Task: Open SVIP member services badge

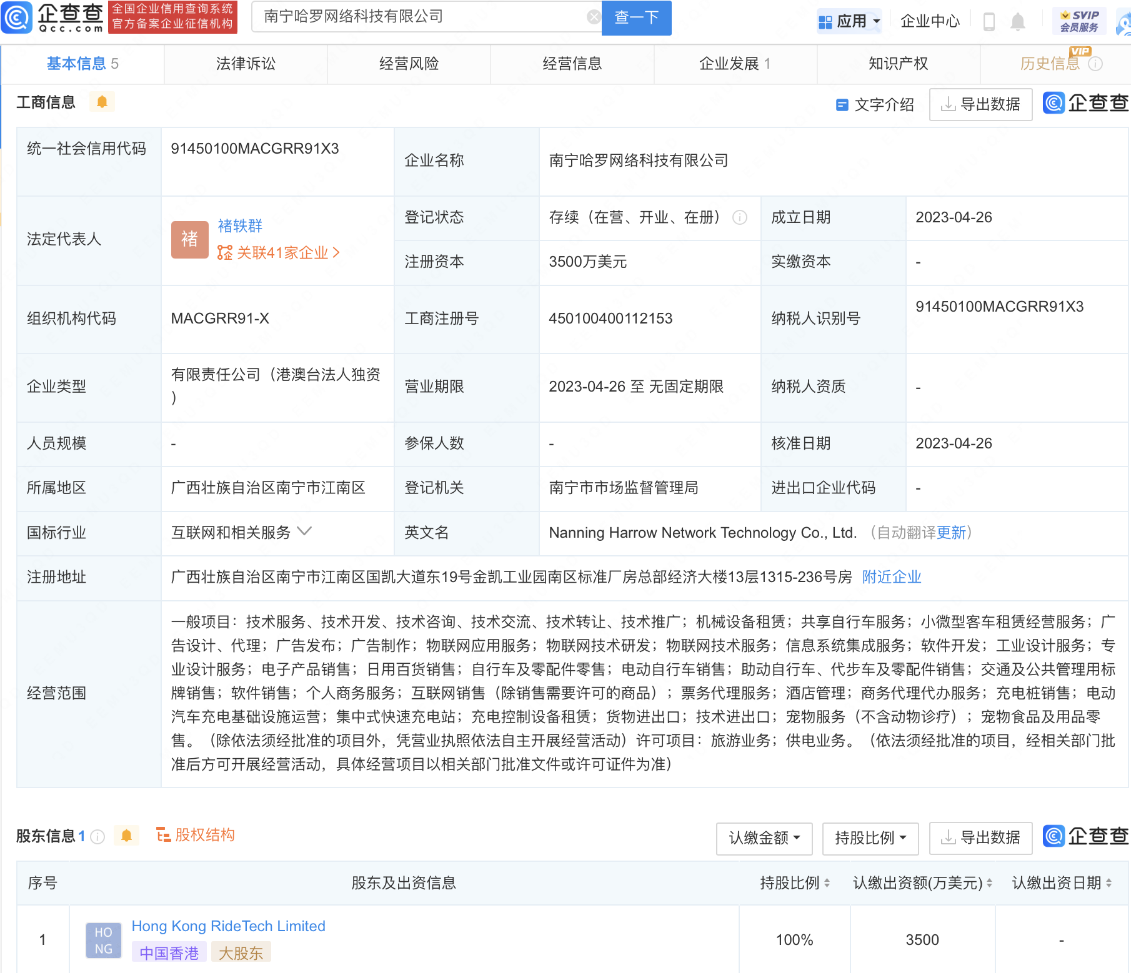Action: tap(1079, 21)
